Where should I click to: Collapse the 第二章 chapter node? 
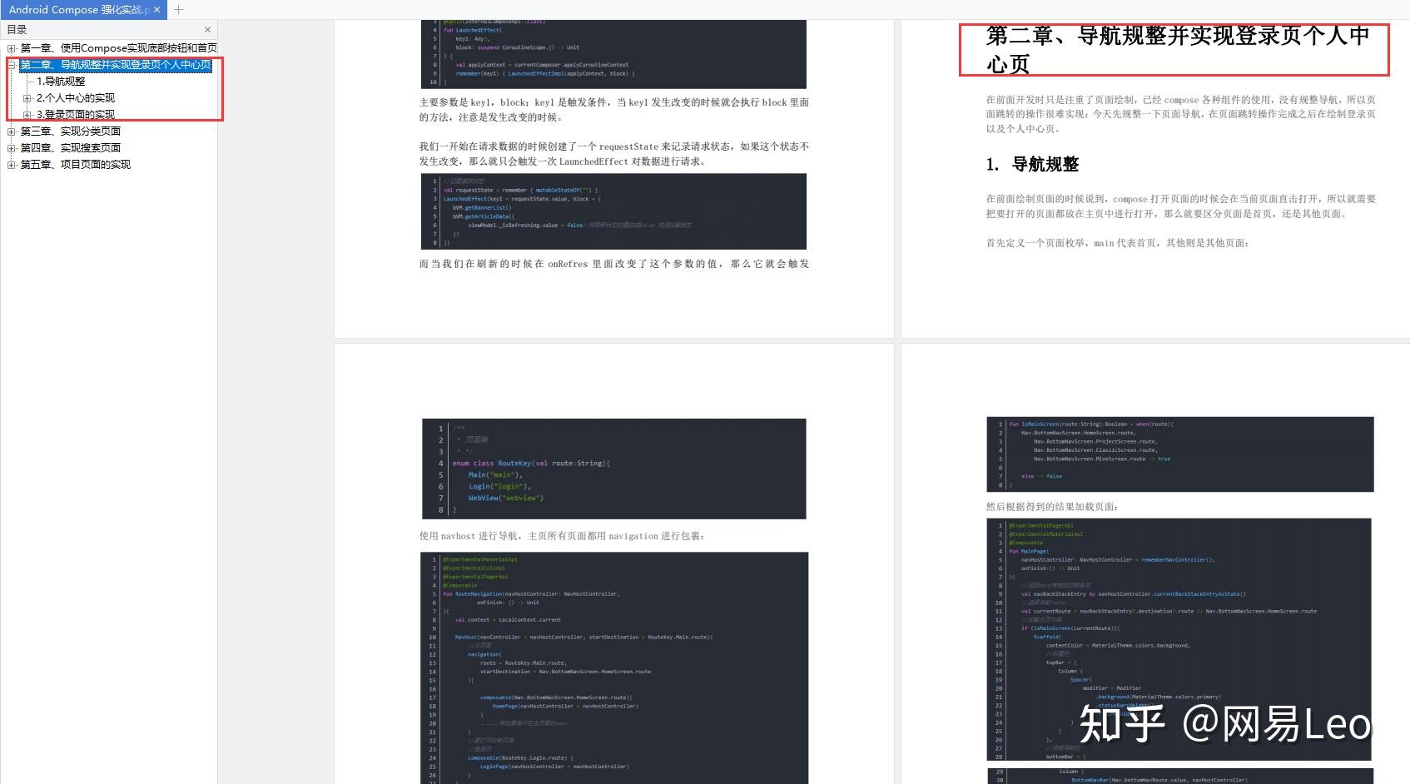[12, 65]
